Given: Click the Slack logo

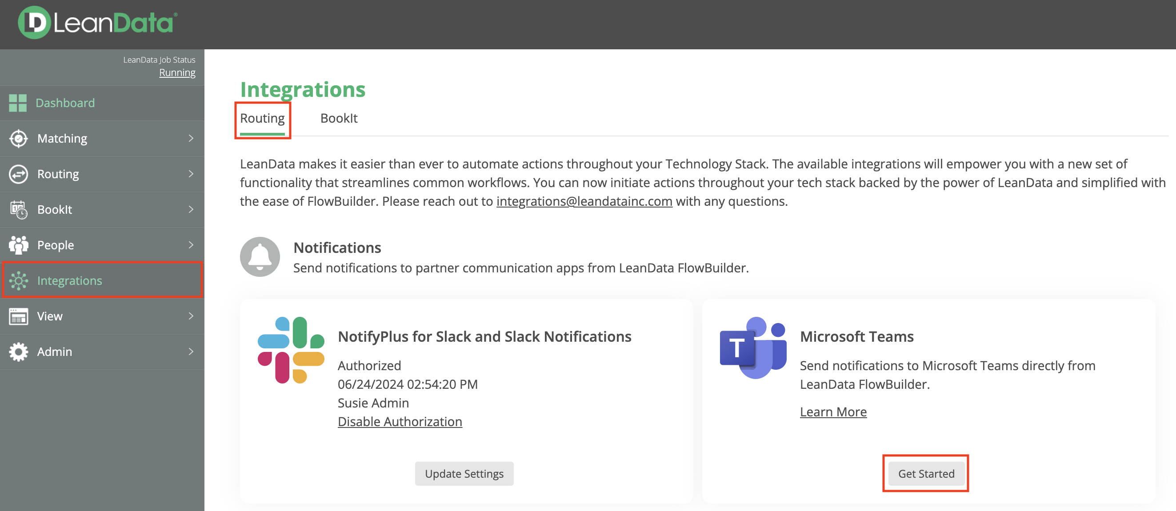Looking at the screenshot, I should point(291,350).
